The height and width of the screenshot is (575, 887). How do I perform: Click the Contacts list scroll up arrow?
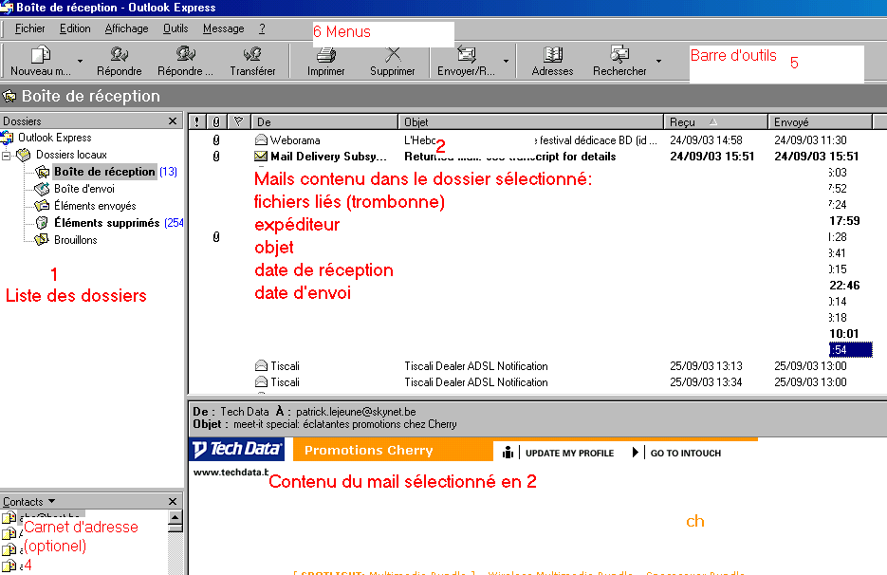click(176, 517)
